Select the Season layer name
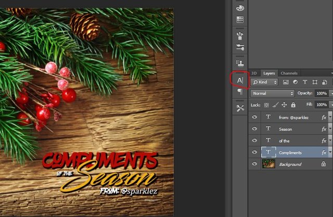Screen dimensions: 333x217 point(286,129)
